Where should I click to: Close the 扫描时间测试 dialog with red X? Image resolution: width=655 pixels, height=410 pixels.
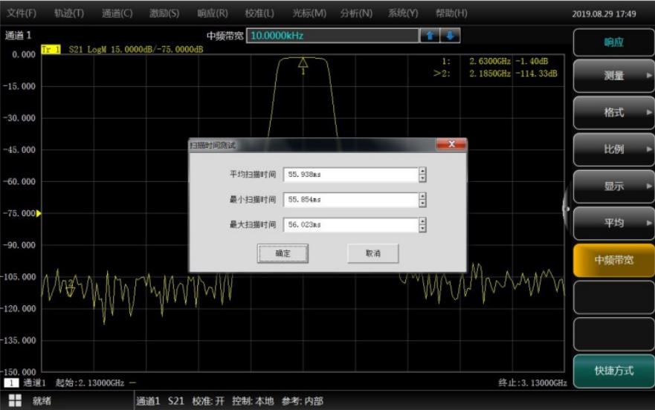click(451, 145)
